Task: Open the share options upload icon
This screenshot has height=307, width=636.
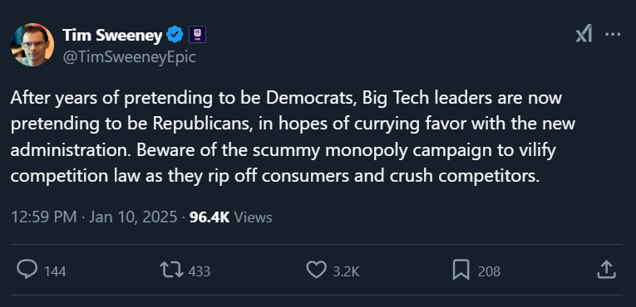Action: (606, 270)
